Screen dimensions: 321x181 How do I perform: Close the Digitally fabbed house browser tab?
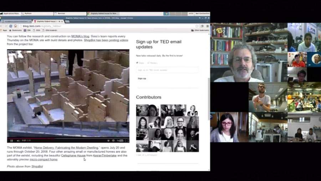[x=62, y=21]
